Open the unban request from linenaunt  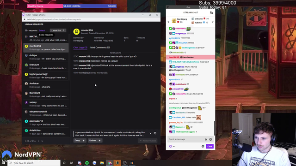46,66
